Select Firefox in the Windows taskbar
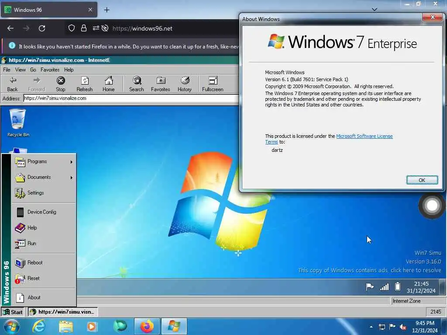The width and height of the screenshot is (447, 335). pos(147,326)
